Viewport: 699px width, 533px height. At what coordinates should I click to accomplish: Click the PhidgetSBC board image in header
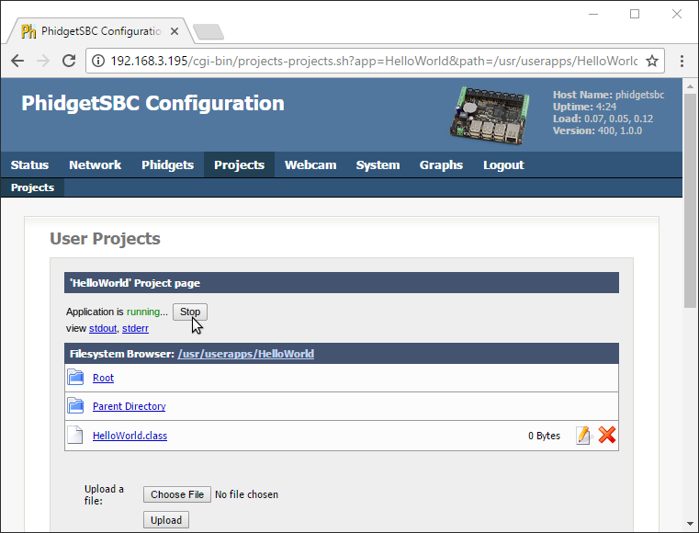click(490, 116)
